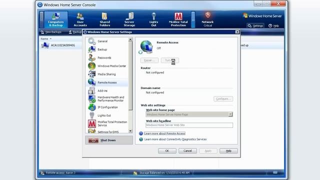
Task: Click Help in settings dialog
Action: coord(228,151)
